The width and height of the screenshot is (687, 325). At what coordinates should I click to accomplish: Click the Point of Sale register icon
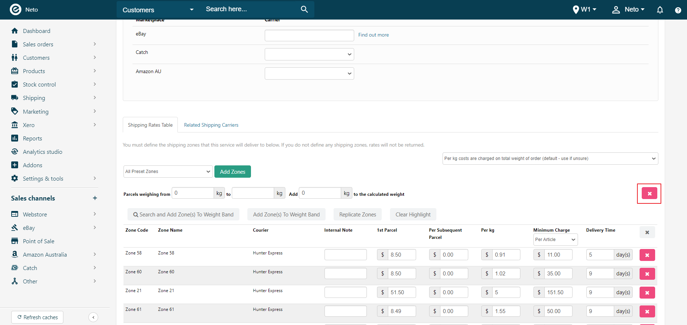[14, 241]
